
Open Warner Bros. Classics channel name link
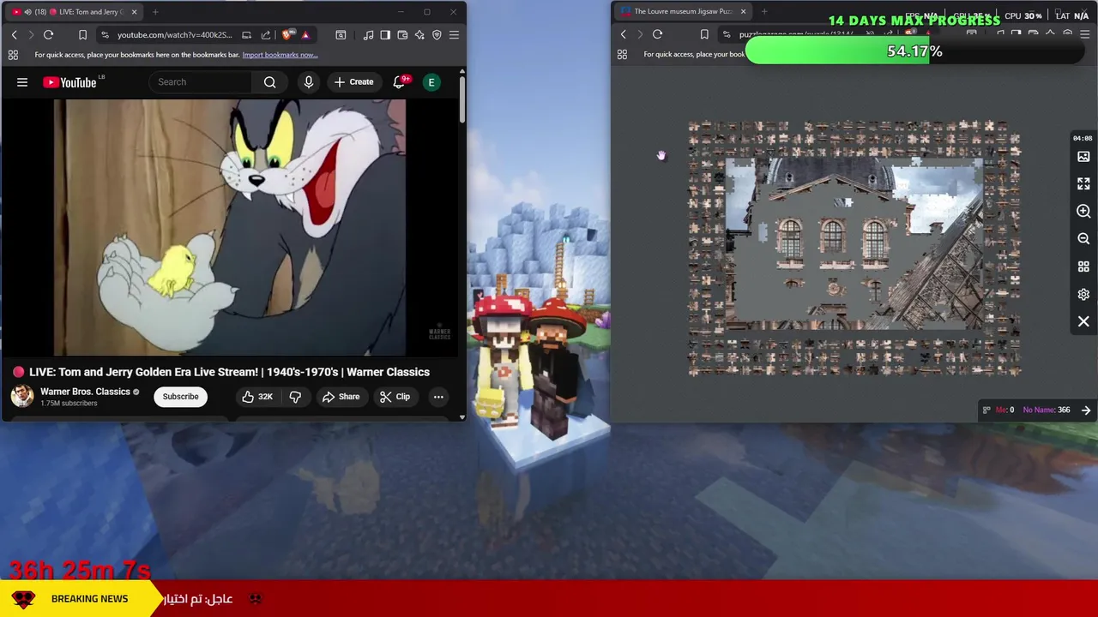(85, 392)
